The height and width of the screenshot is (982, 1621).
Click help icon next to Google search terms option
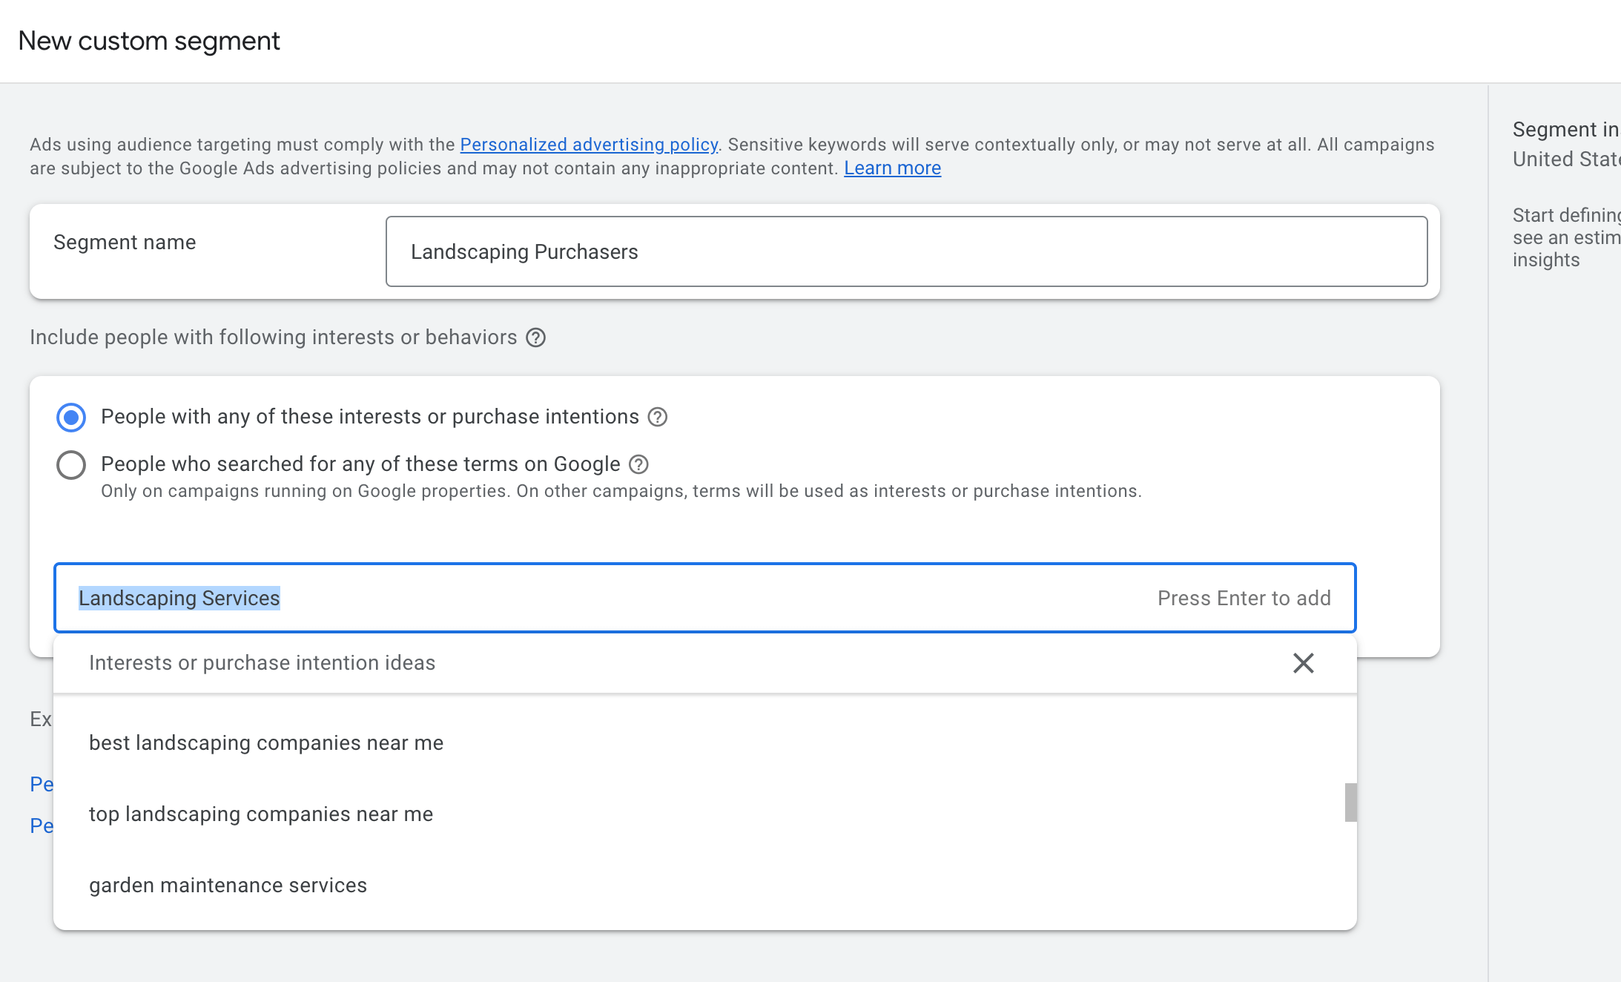click(x=638, y=464)
